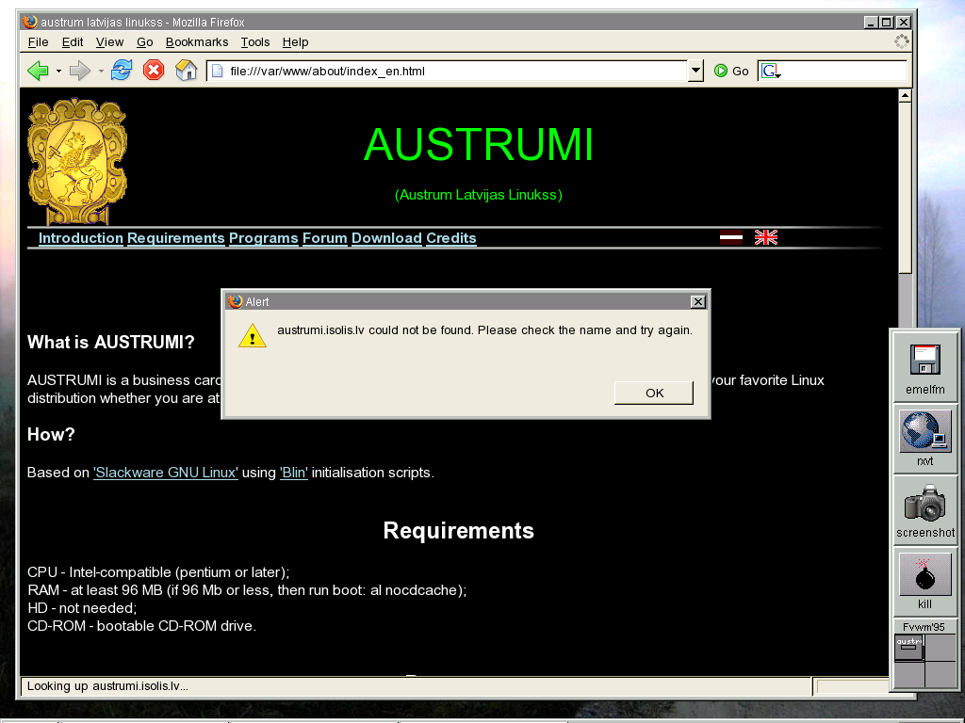Viewport: 965px width, 723px height.
Task: Click the AUSTRUMI green heading
Action: [x=479, y=144]
